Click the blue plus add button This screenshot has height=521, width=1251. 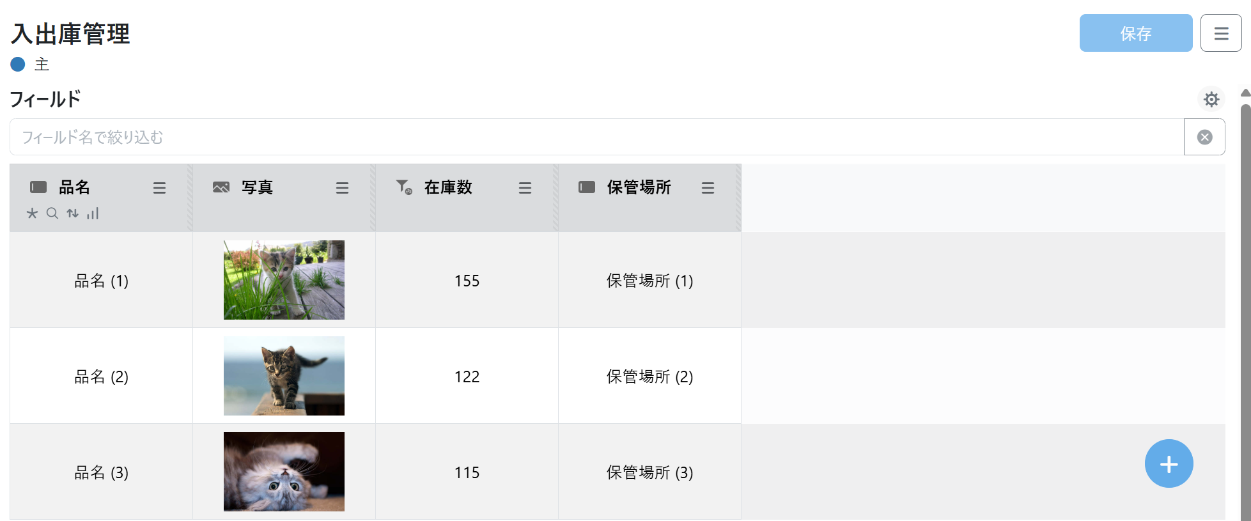(x=1169, y=463)
